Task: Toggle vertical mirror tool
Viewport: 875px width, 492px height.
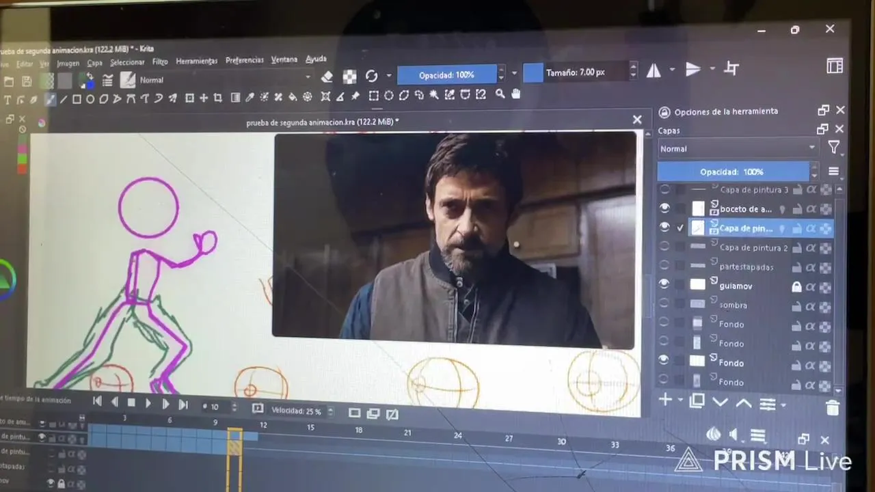Action: click(694, 69)
